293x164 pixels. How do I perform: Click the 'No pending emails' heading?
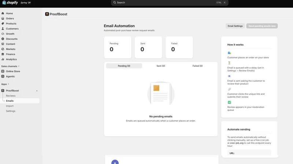tap(161, 116)
